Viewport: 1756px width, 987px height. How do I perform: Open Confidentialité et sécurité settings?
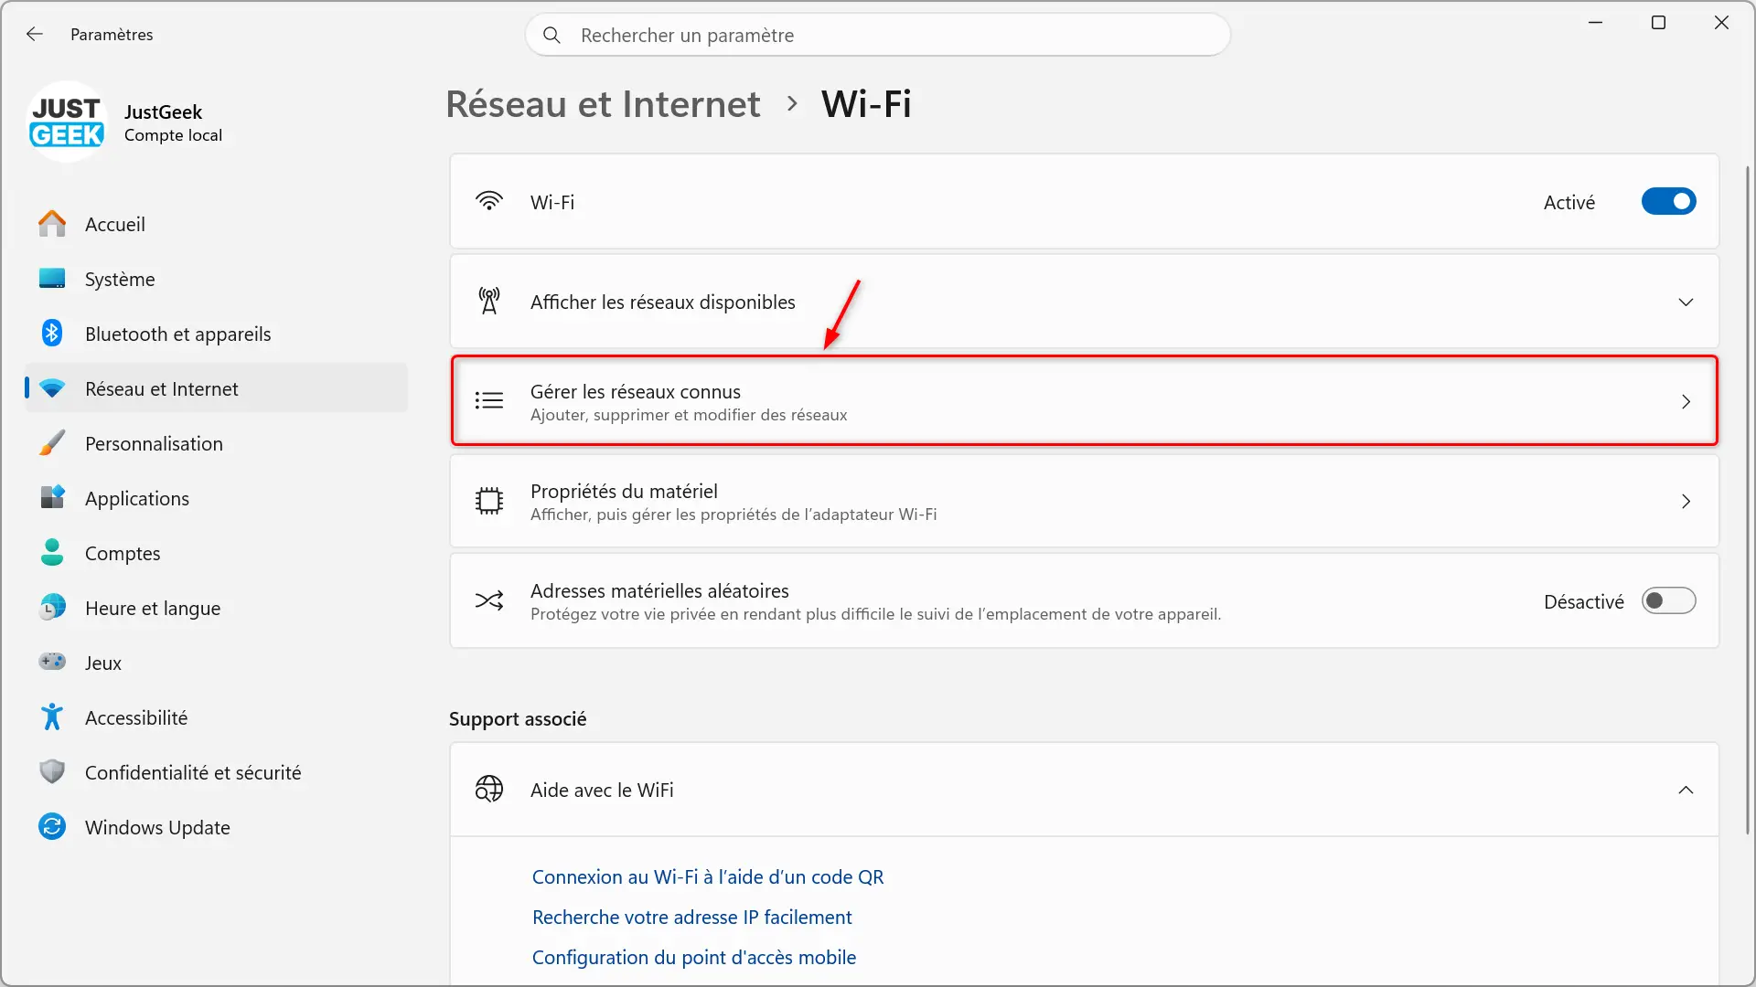pyautogui.click(x=216, y=772)
